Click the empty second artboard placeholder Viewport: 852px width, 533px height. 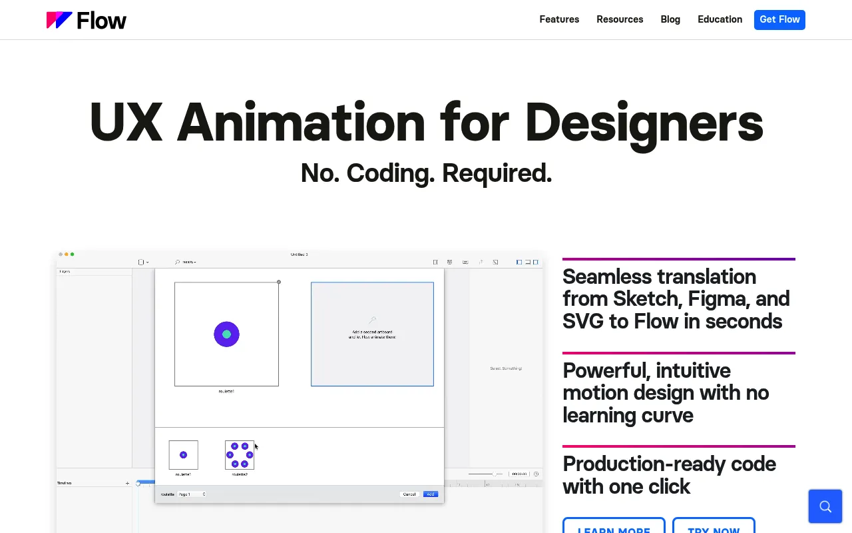tap(372, 334)
